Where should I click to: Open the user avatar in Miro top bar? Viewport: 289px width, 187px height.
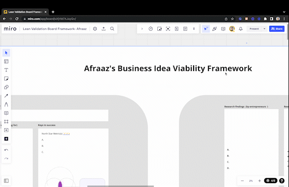tap(232, 29)
